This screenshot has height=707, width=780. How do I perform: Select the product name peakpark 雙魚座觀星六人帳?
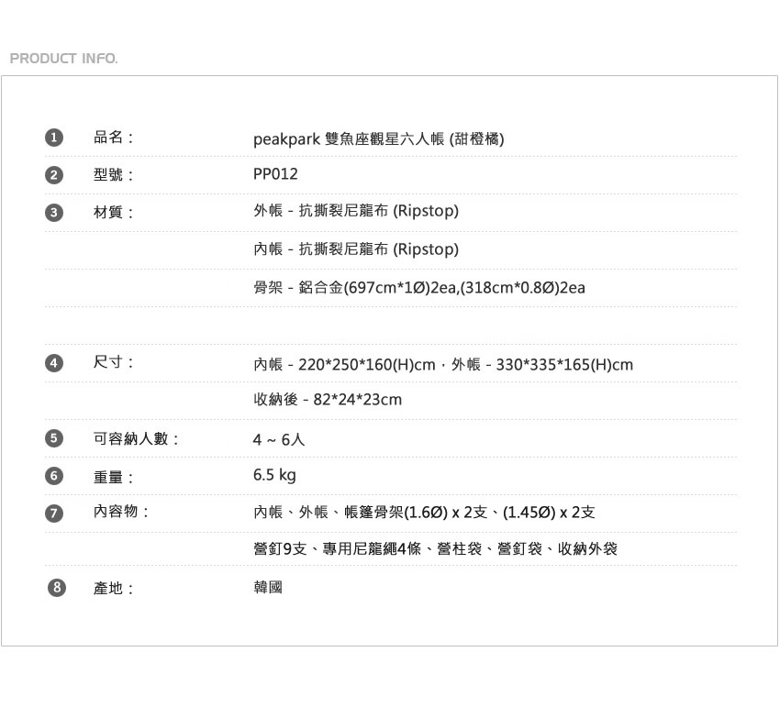tap(378, 139)
